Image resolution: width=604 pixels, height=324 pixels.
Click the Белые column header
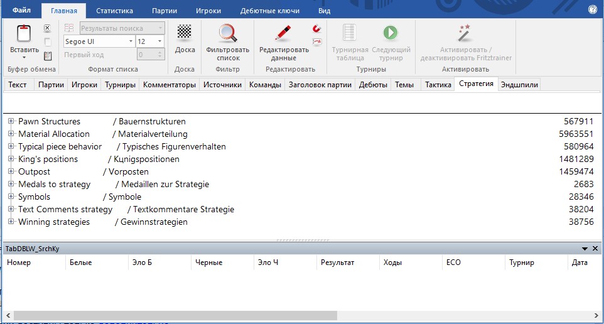click(x=79, y=262)
